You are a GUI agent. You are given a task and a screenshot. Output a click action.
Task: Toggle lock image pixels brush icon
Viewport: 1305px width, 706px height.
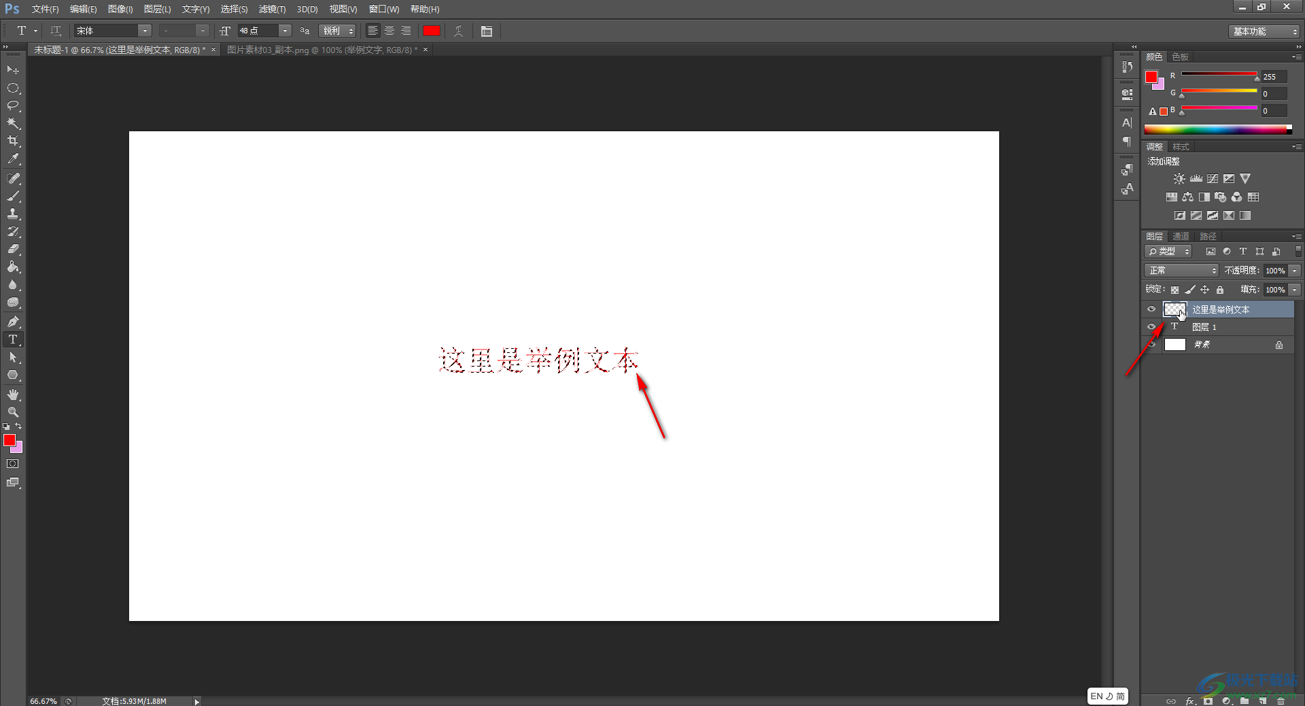[1190, 290]
